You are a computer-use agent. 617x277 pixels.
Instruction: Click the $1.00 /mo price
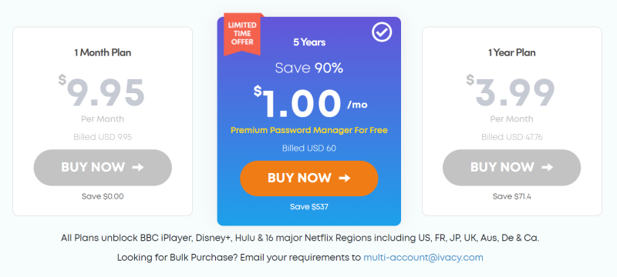click(311, 103)
